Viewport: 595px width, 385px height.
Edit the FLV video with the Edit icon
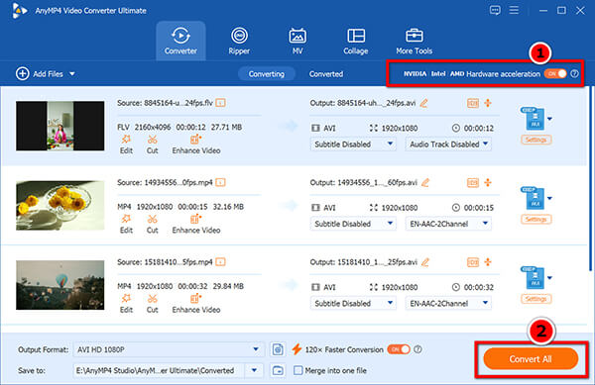(126, 144)
